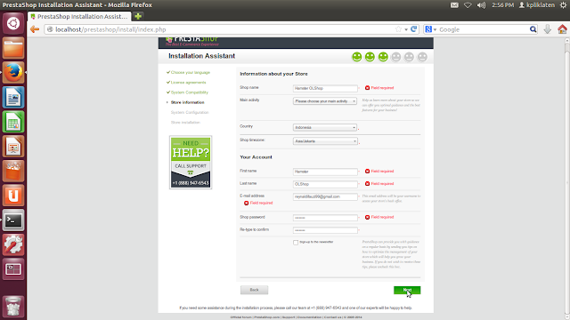Click the Google search field

[484, 29]
